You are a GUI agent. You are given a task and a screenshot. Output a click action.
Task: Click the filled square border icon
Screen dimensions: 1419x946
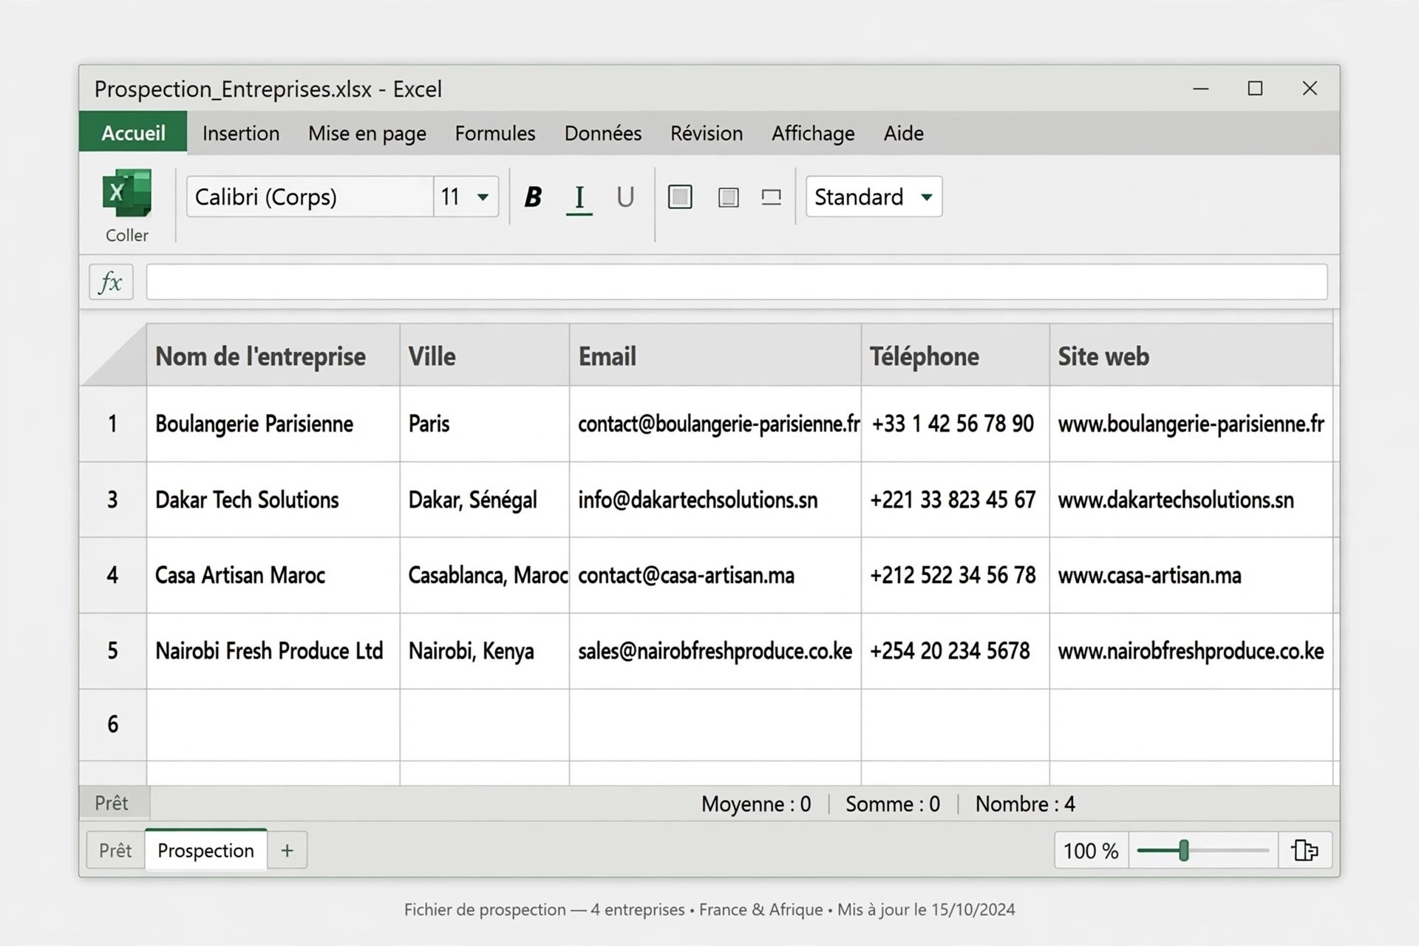point(680,197)
